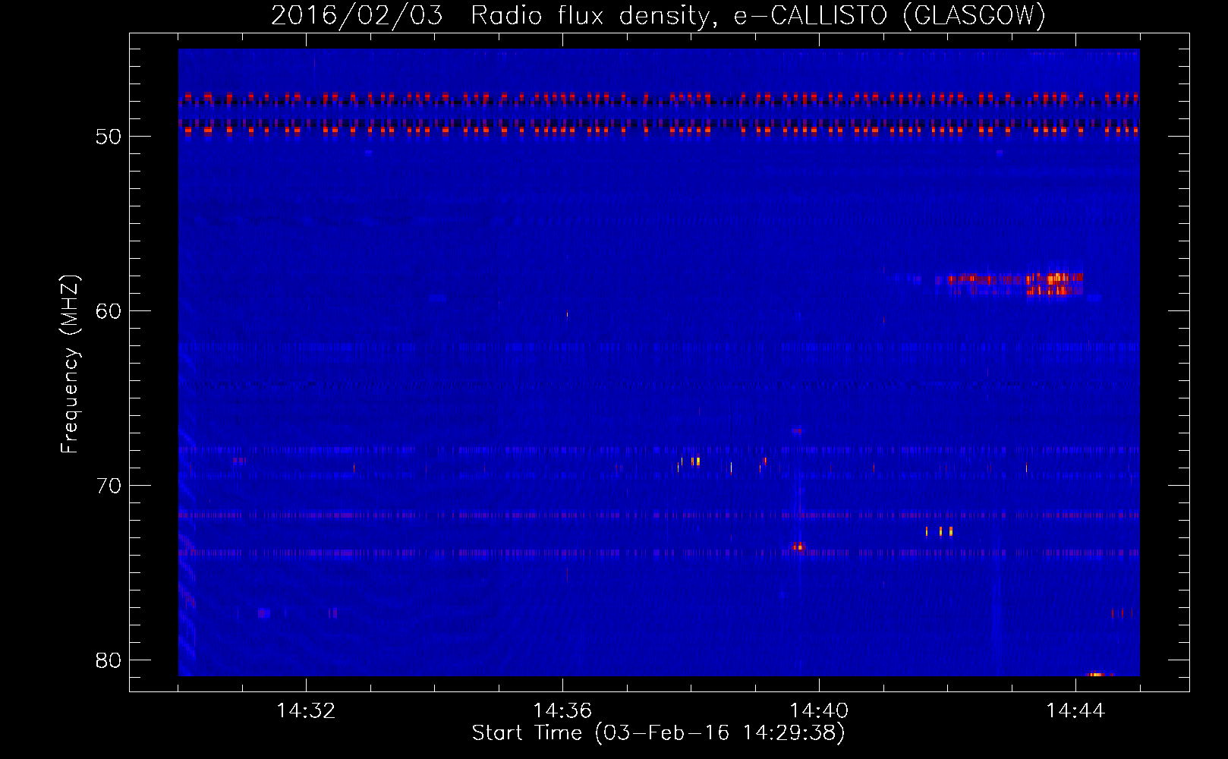The height and width of the screenshot is (759, 1228).
Task: Click the bright spot near 73.5 MHz at 14:39
Action: point(798,546)
